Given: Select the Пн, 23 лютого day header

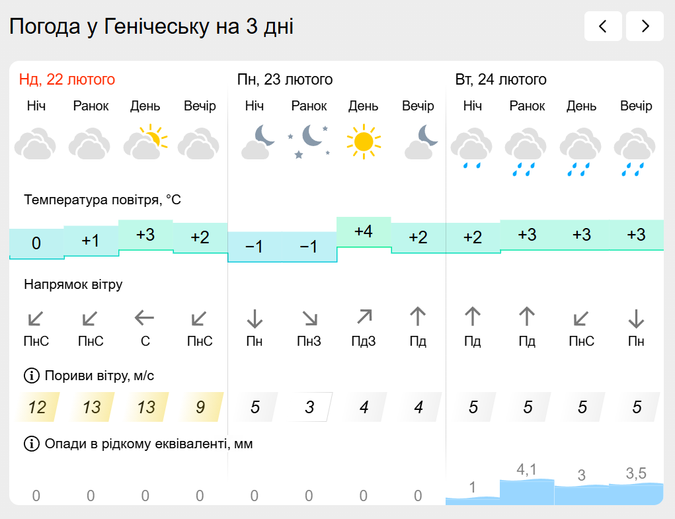Looking at the screenshot, I should 285,80.
